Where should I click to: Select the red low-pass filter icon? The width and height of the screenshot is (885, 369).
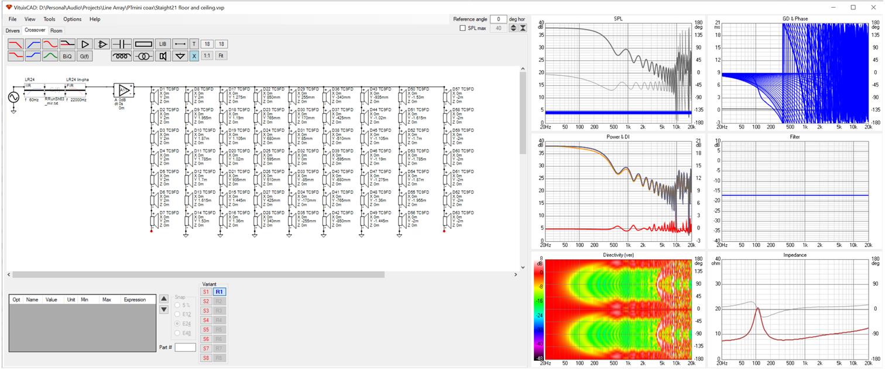coord(16,44)
